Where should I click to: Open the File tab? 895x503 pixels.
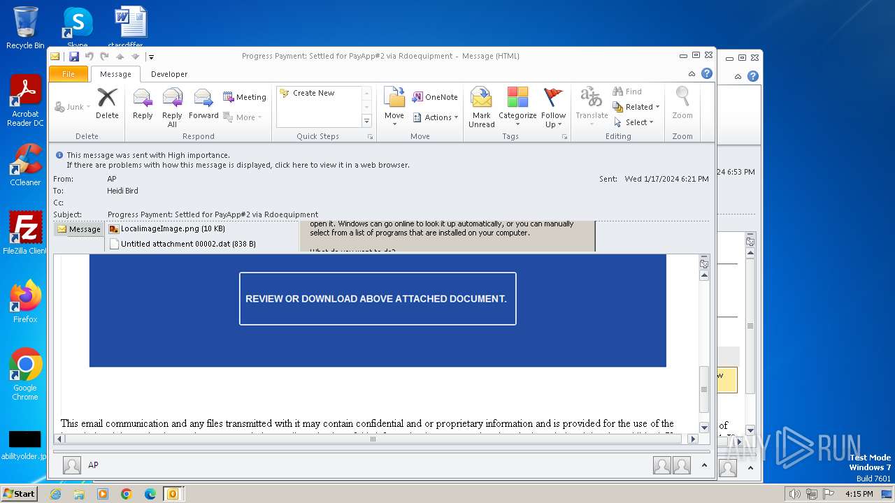pos(69,74)
